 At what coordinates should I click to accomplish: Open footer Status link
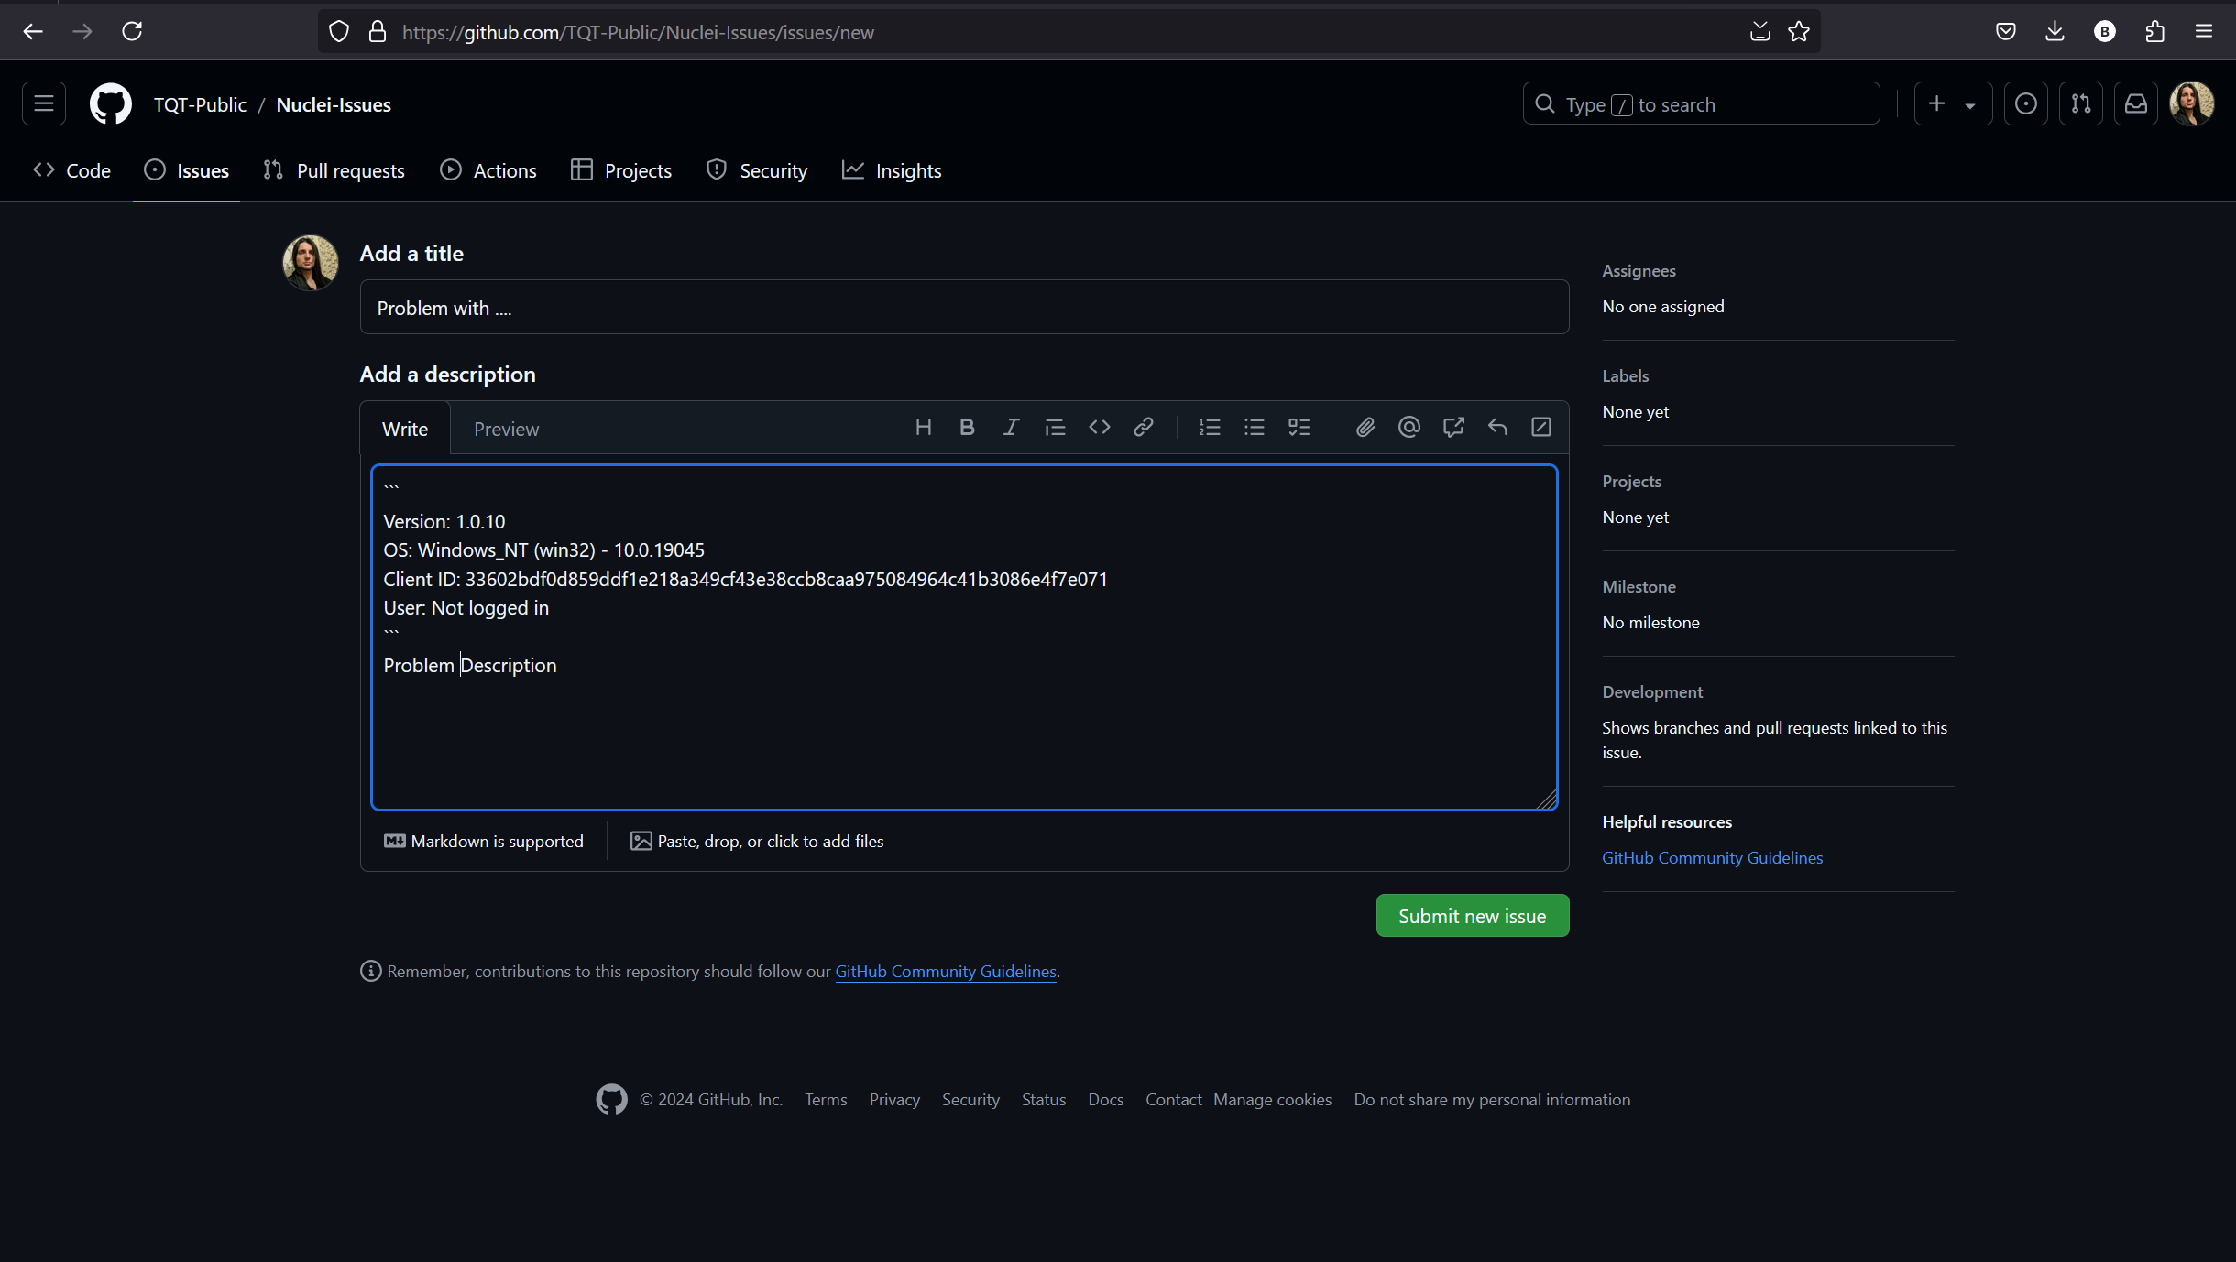[x=1044, y=1100]
